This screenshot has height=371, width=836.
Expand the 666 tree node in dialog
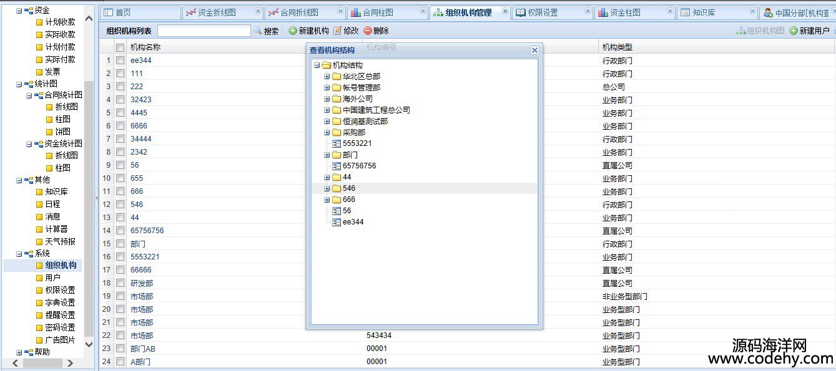click(327, 200)
